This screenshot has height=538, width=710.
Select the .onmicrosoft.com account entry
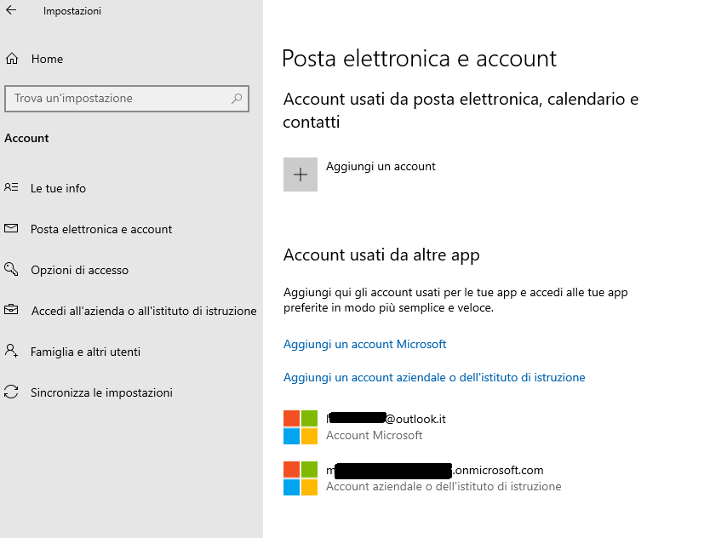pos(422,478)
